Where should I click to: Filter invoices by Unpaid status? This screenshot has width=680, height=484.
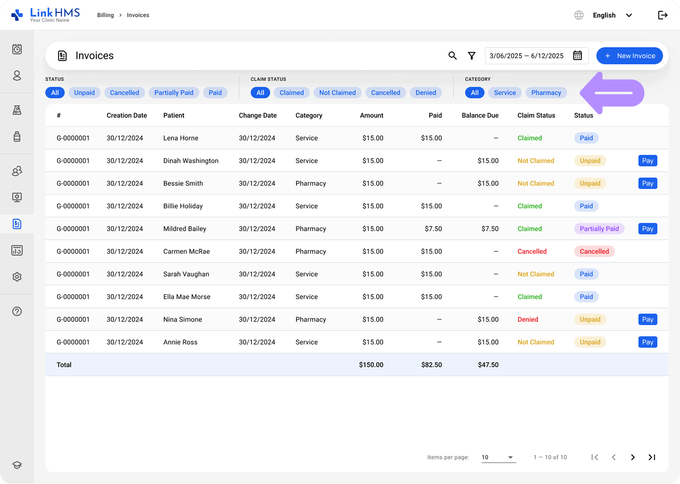[x=84, y=92]
